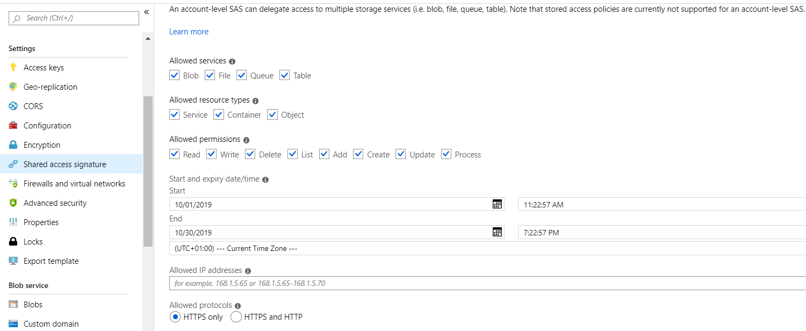The width and height of the screenshot is (806, 331).
Task: Click the sidebar search box
Action: pyautogui.click(x=74, y=18)
